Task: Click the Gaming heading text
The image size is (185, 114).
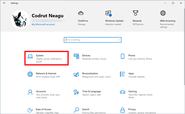Action: [132, 91]
